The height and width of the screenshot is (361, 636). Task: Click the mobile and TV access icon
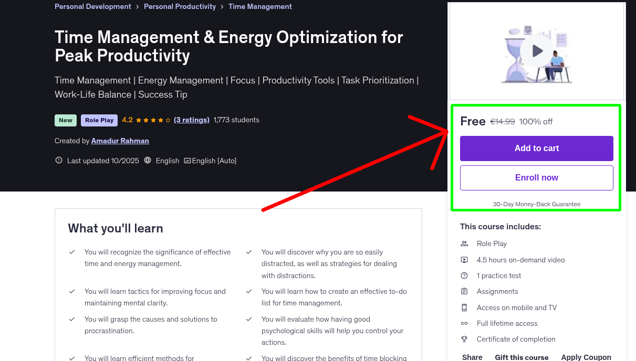pos(464,307)
